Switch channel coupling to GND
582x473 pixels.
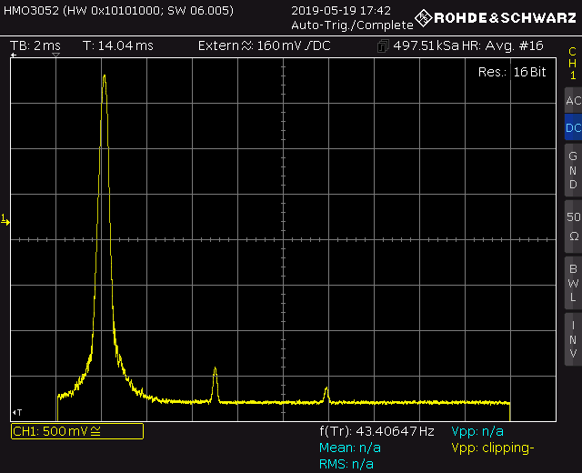(572, 170)
